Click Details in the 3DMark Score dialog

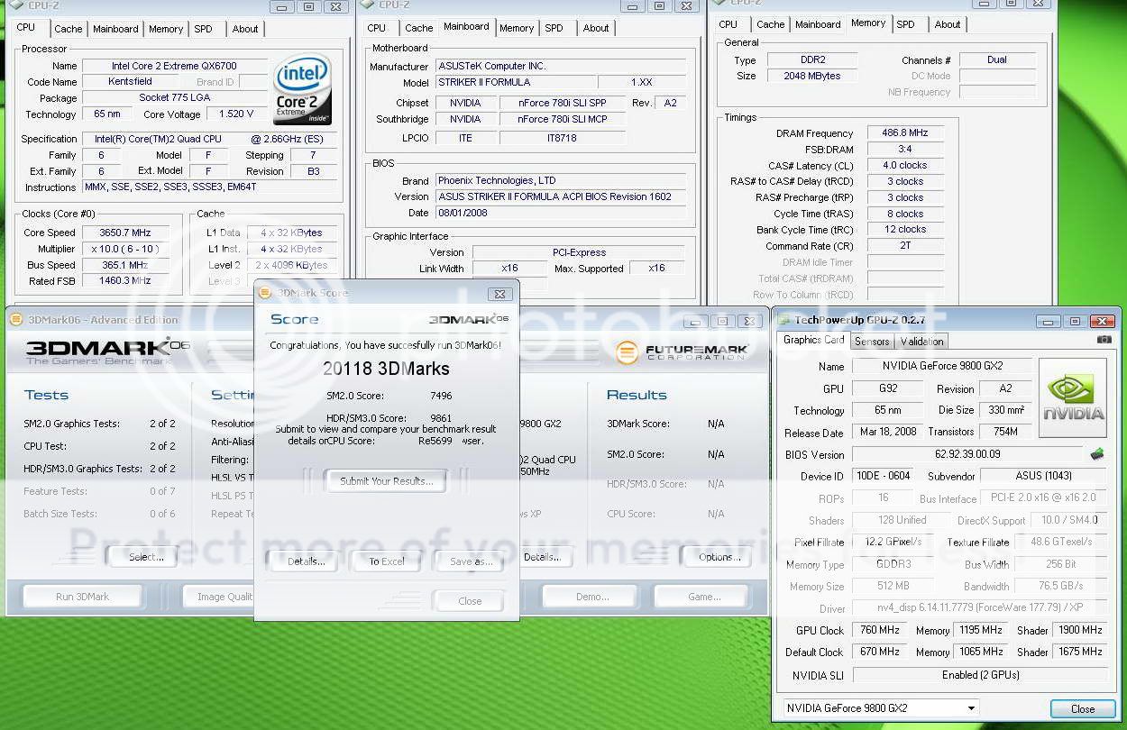pyautogui.click(x=306, y=561)
